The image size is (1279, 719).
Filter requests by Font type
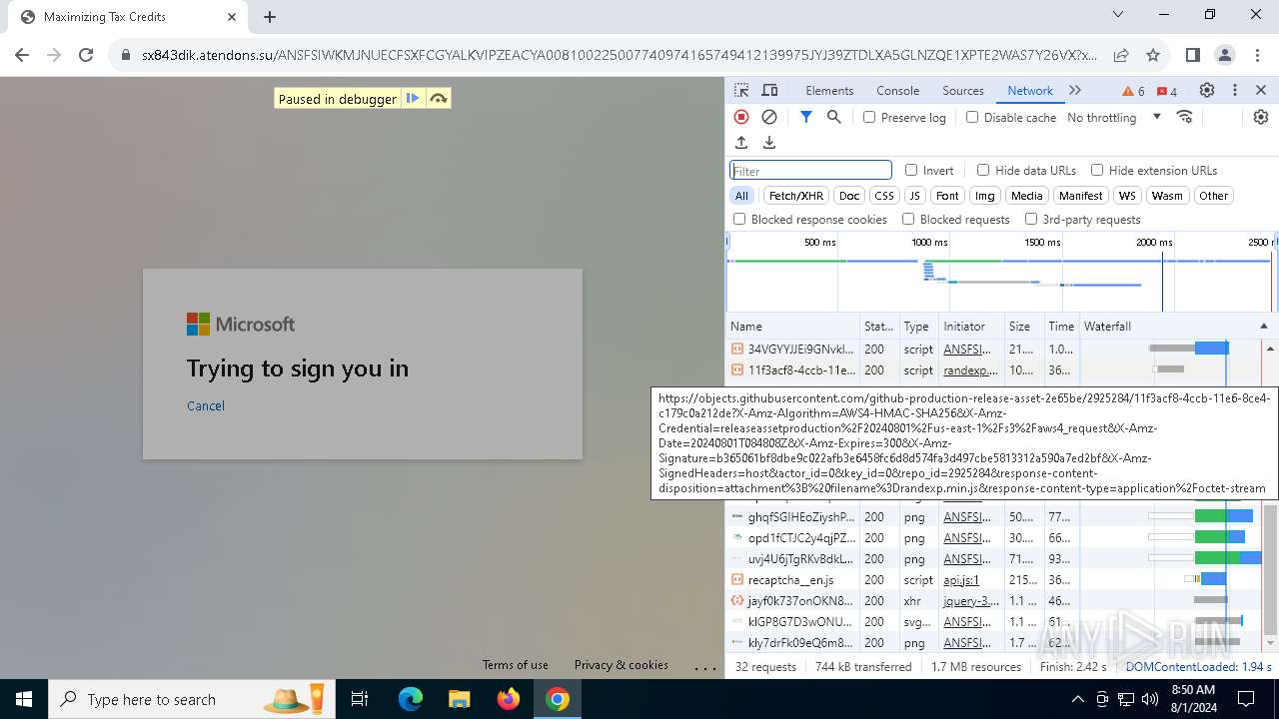(x=947, y=196)
